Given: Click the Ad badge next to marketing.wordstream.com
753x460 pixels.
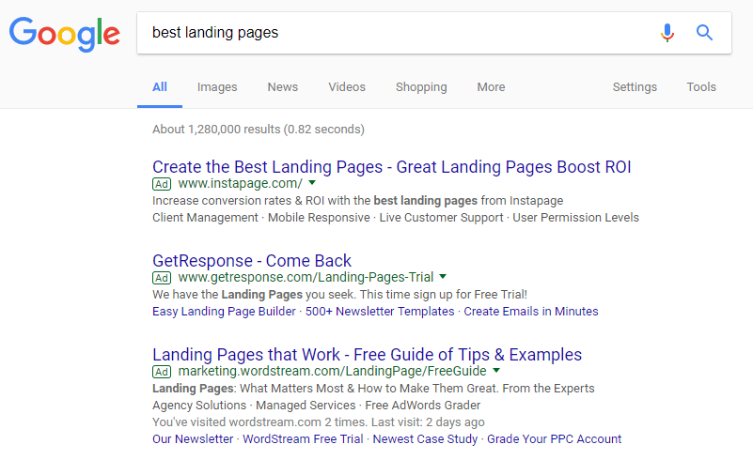Looking at the screenshot, I should point(162,372).
